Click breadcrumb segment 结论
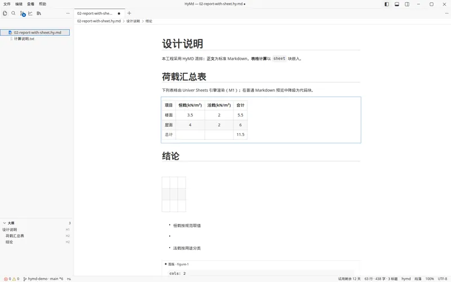Image resolution: width=451 pixels, height=282 pixels. click(149, 21)
